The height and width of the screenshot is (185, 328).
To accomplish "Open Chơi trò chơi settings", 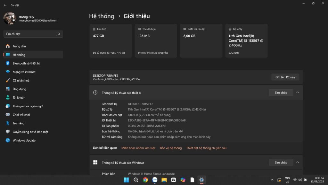I will tap(33, 115).
